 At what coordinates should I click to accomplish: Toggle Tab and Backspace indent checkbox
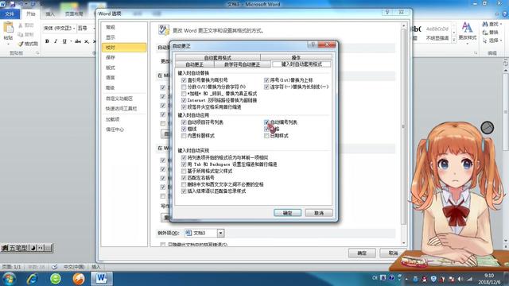(x=184, y=164)
